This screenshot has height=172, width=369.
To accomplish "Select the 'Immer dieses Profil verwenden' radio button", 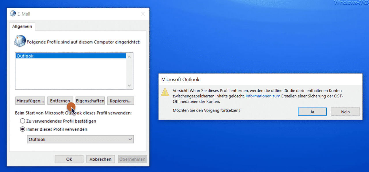I will pos(22,129).
